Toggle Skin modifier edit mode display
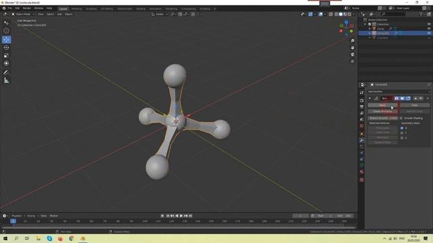The image size is (433, 243). (x=408, y=99)
